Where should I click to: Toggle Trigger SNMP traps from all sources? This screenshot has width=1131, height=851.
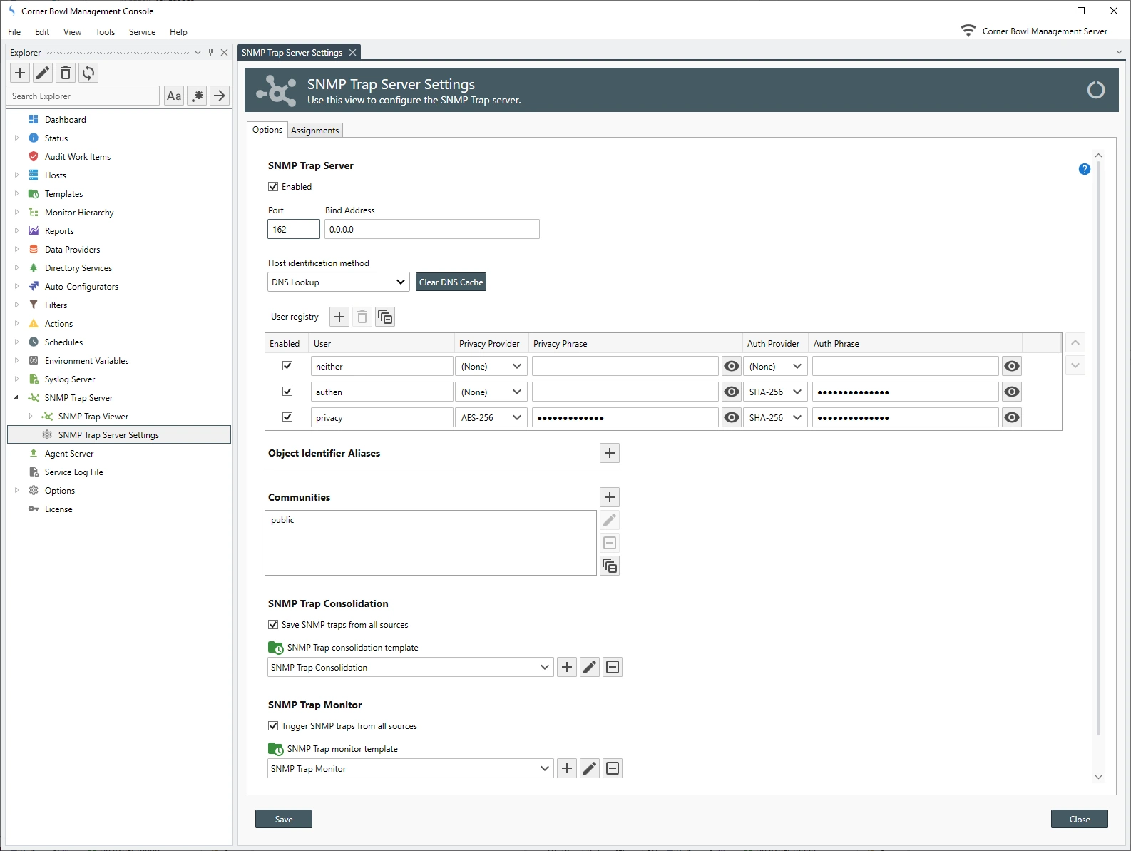coord(273,726)
